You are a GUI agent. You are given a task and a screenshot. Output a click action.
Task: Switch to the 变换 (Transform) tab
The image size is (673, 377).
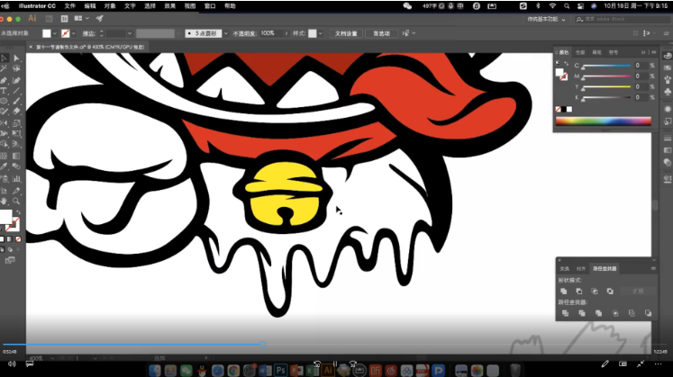564,269
